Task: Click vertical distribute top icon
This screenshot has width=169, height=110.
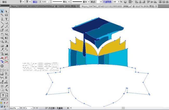Action: (160, 2)
